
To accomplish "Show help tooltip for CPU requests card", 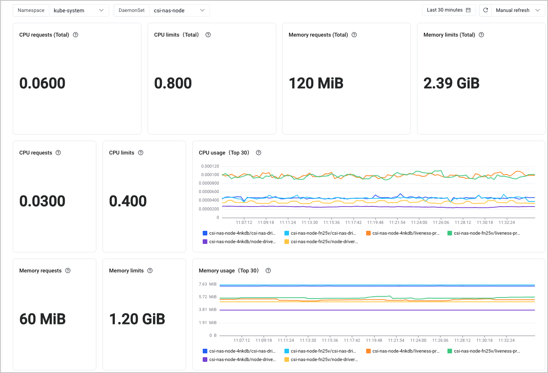I will (58, 153).
